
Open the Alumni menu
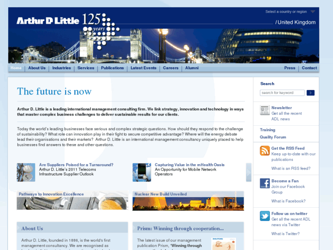click(192, 68)
